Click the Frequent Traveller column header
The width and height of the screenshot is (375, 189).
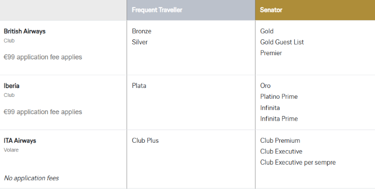(157, 10)
